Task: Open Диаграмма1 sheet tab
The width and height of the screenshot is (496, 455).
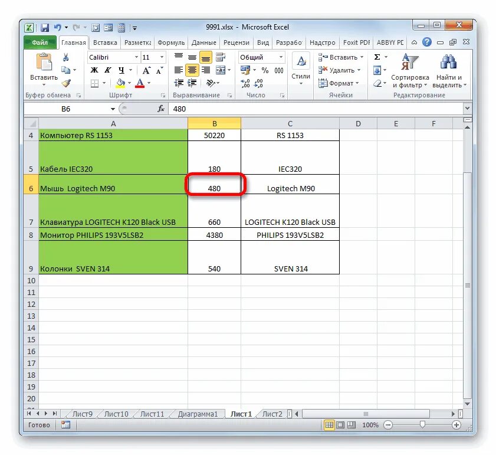Action: 198,414
